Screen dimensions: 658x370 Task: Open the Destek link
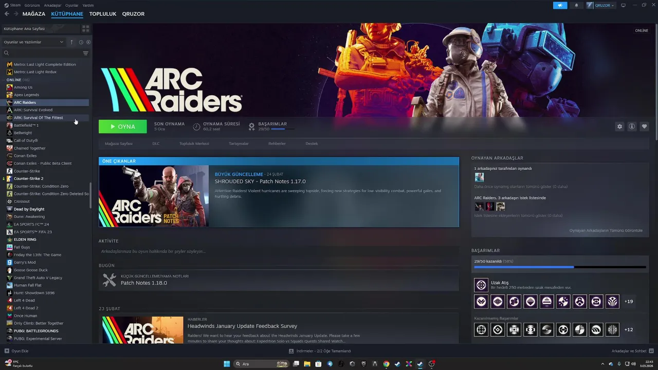coord(312,143)
